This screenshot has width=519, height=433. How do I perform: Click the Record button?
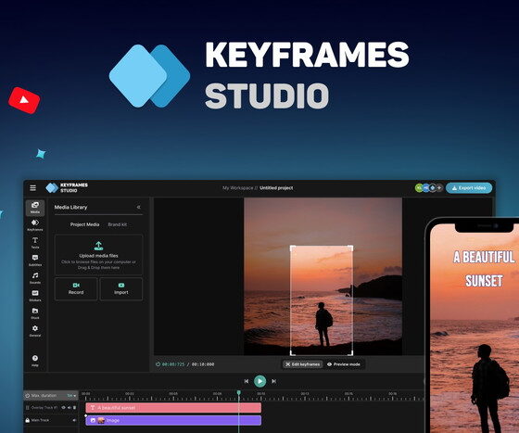pyautogui.click(x=76, y=288)
